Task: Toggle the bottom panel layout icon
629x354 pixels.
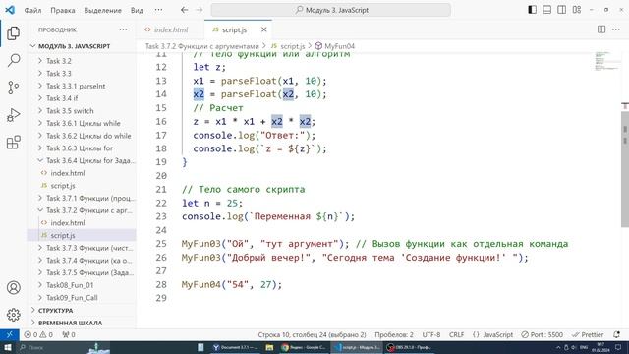Action: pyautogui.click(x=546, y=10)
